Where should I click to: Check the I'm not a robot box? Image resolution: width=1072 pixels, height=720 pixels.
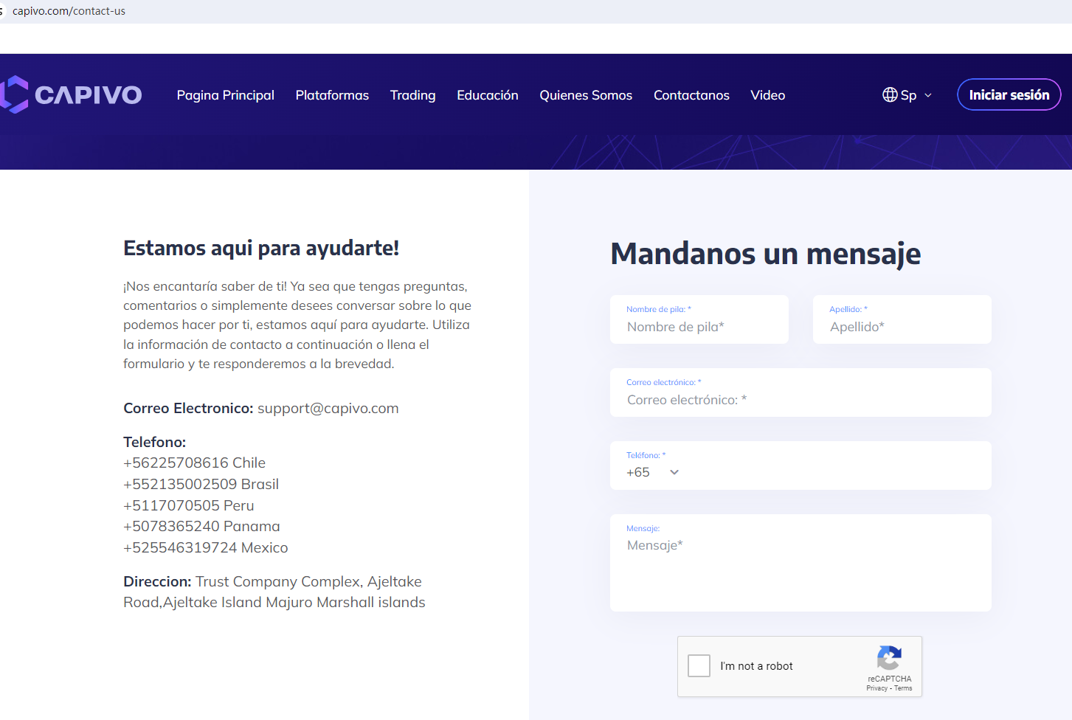[699, 666]
